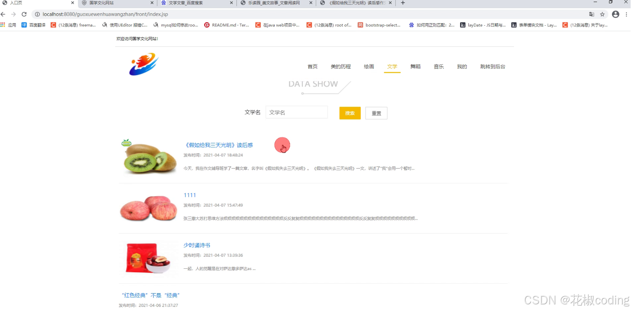Open the 少时诵诗书 article link
The height and width of the screenshot is (311, 631).
tap(197, 245)
